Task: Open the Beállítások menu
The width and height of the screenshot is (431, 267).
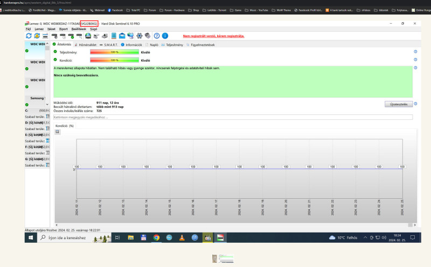Action: [79, 29]
